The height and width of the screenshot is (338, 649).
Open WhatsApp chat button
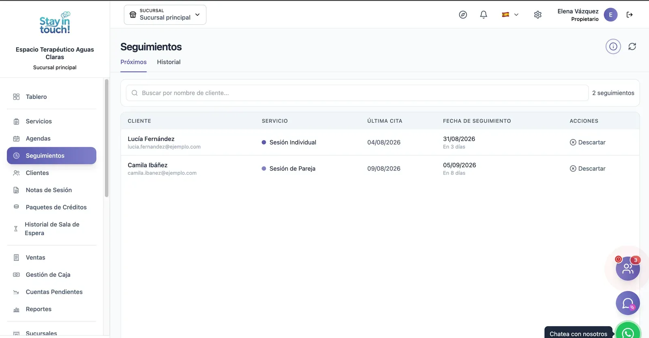coord(628,332)
